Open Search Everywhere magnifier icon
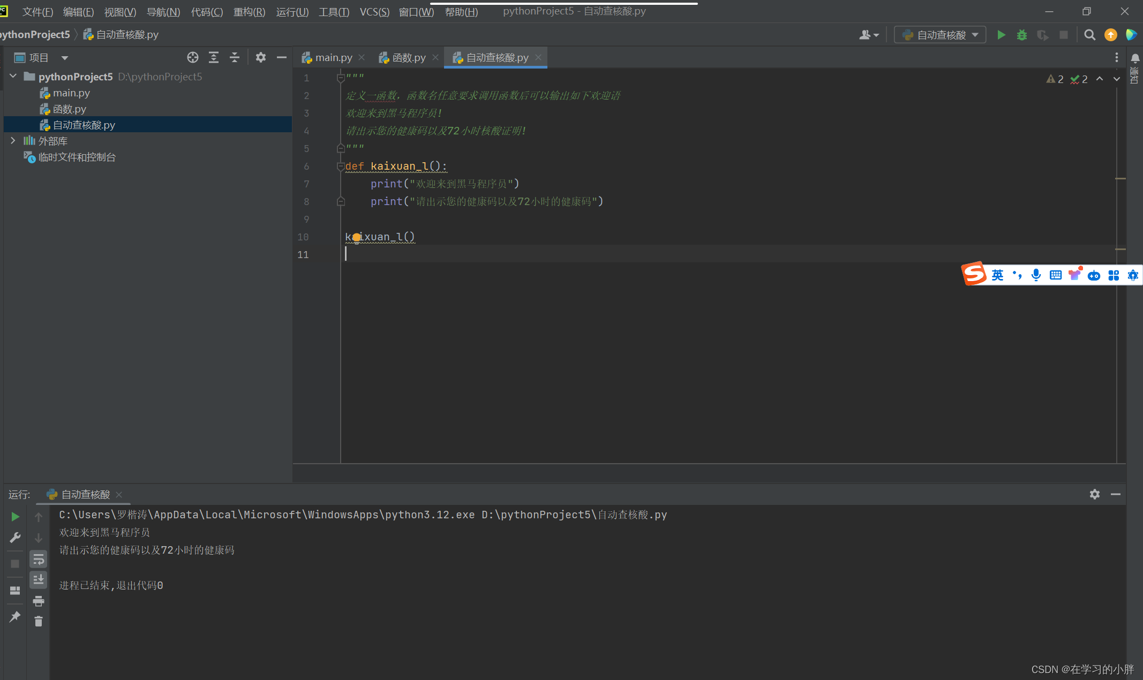1143x680 pixels. (1089, 35)
